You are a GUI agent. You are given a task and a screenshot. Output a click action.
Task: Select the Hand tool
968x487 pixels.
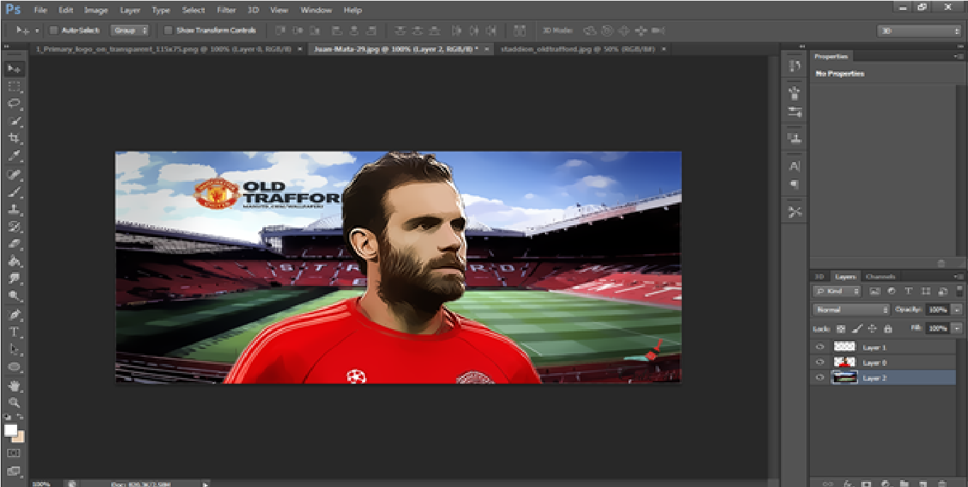tap(14, 385)
